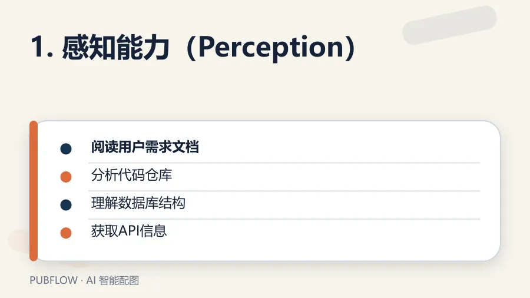Image resolution: width=530 pixels, height=298 pixels.
Task: Click the orange vertical accent bar
Action: 34,191
